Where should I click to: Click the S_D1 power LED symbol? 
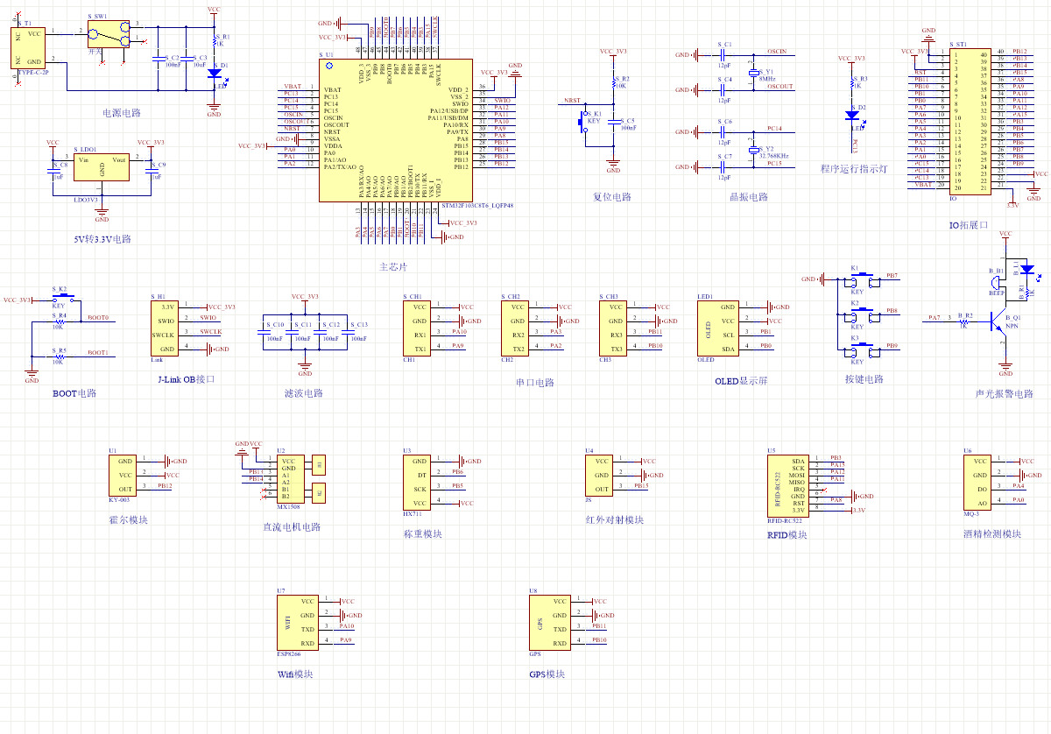214,75
